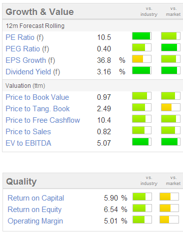Click the EPS Growth (f) metric link

click(30, 60)
